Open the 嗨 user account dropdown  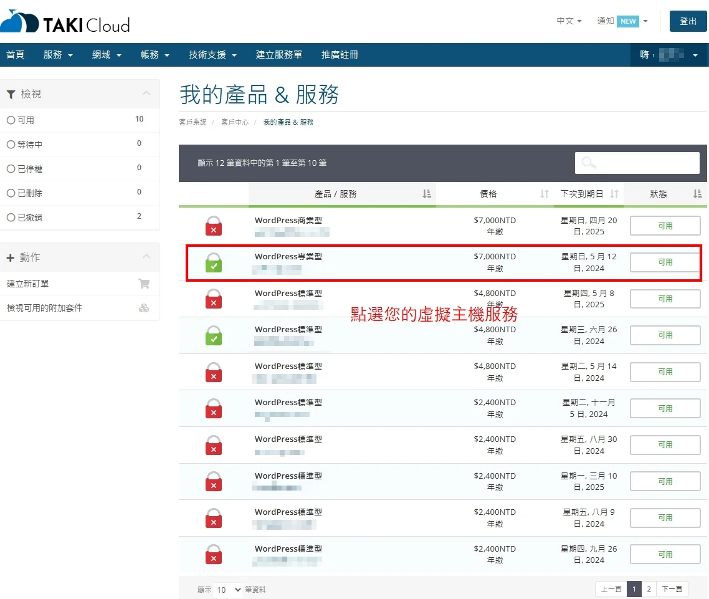[x=669, y=55]
